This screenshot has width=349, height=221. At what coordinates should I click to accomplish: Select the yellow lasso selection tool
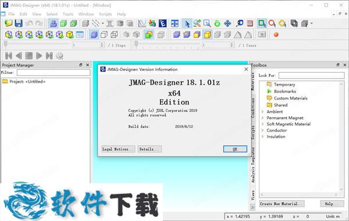click(282, 23)
